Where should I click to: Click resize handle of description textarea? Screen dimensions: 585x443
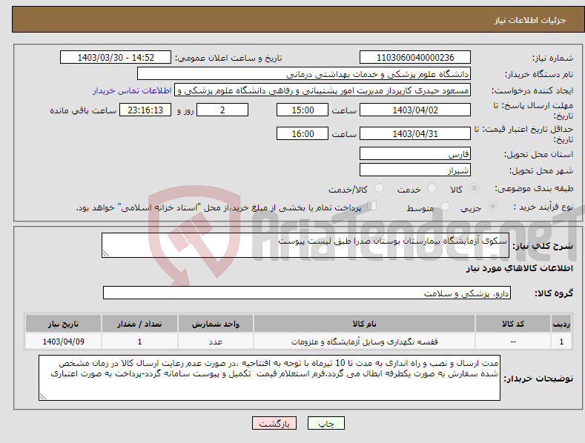106,253
